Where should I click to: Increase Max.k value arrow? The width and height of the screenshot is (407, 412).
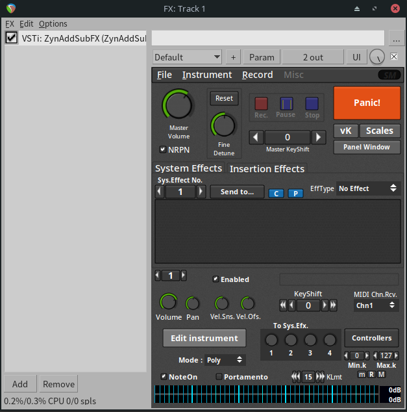coord(396,355)
